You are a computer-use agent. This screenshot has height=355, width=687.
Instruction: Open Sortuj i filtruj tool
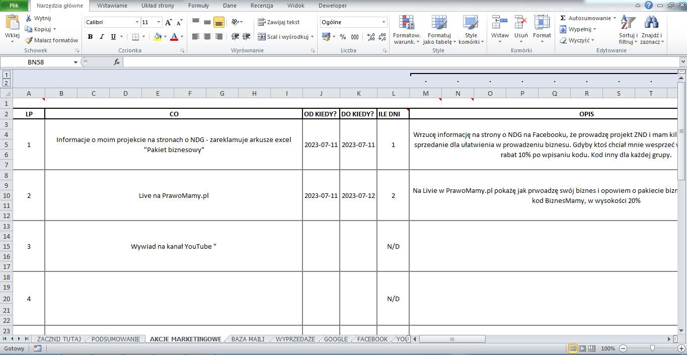[x=628, y=23]
